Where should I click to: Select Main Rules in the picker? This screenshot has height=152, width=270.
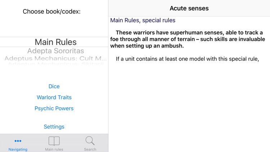point(55,42)
